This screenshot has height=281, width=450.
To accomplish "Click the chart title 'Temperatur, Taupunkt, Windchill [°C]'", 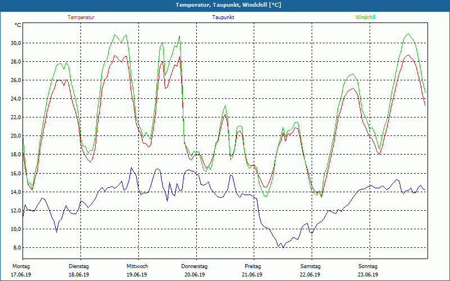I will coord(228,5).
